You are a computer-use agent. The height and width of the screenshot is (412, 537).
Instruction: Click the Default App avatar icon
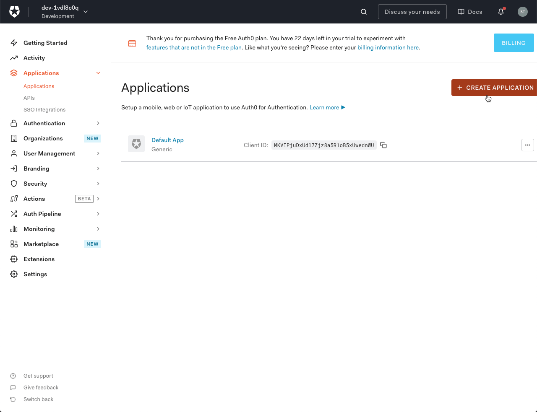(x=136, y=144)
